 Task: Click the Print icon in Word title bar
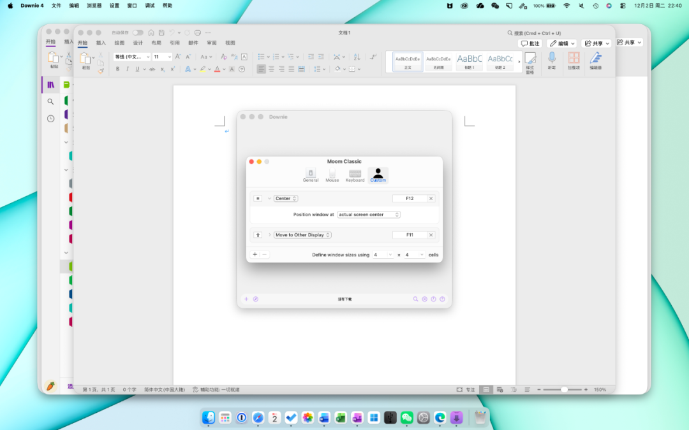pos(197,32)
